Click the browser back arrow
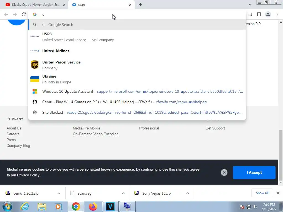This screenshot has height=212, width=283. tap(6, 14)
